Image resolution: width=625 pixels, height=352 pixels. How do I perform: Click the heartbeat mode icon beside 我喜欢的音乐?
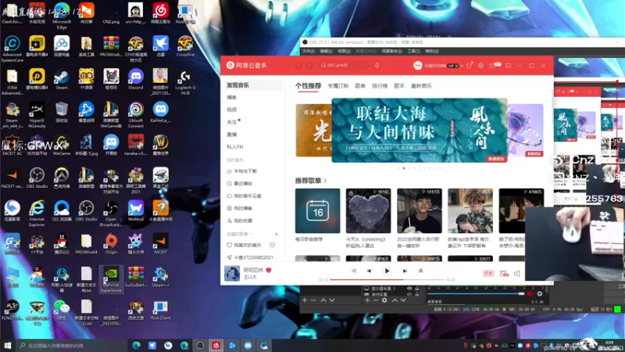[272, 245]
